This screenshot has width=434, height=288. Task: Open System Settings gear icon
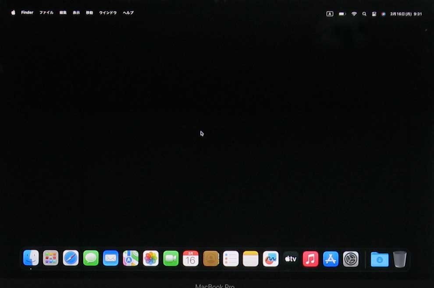tap(351, 259)
